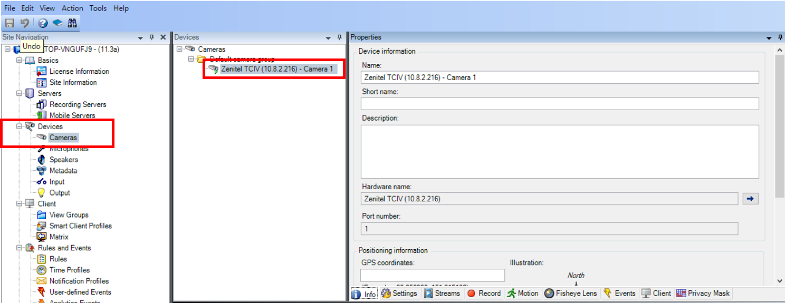The image size is (785, 303).
Task: Collapse the Servers tree node
Action: coord(20,94)
